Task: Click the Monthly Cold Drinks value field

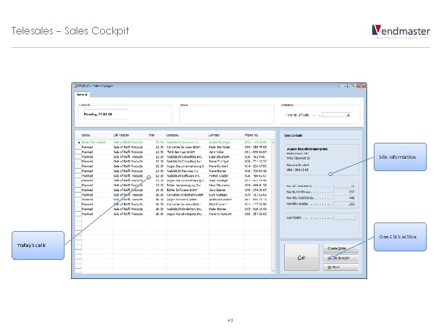Action: click(344, 198)
